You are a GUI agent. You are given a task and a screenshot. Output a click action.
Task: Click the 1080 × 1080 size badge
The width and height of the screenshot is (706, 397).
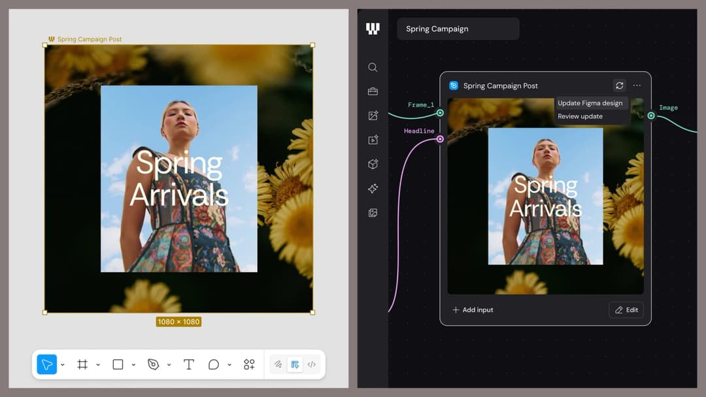(178, 322)
